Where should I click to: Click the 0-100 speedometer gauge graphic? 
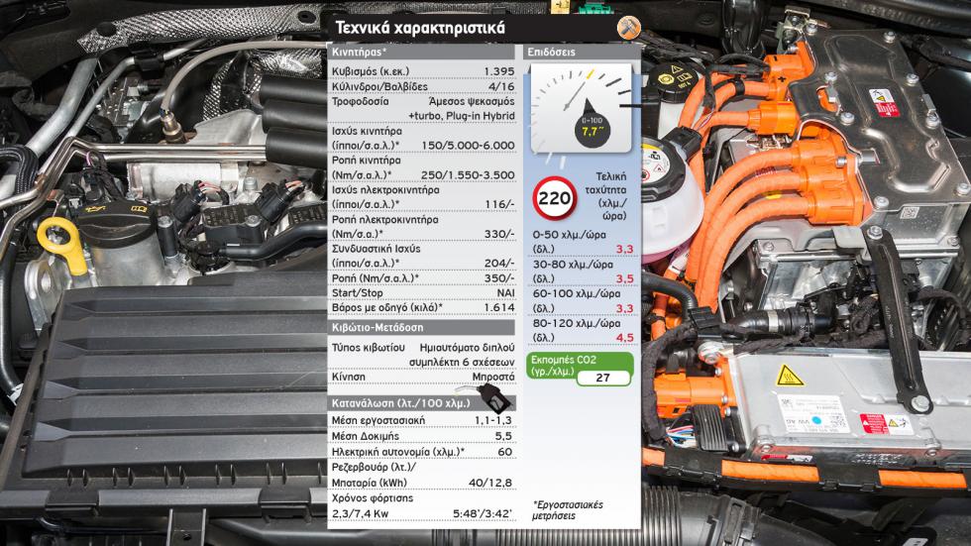point(581,108)
